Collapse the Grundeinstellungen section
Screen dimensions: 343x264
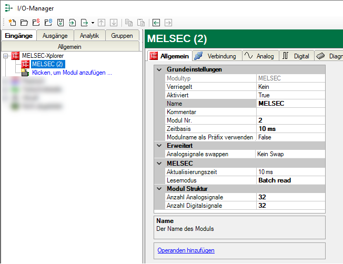point(159,69)
